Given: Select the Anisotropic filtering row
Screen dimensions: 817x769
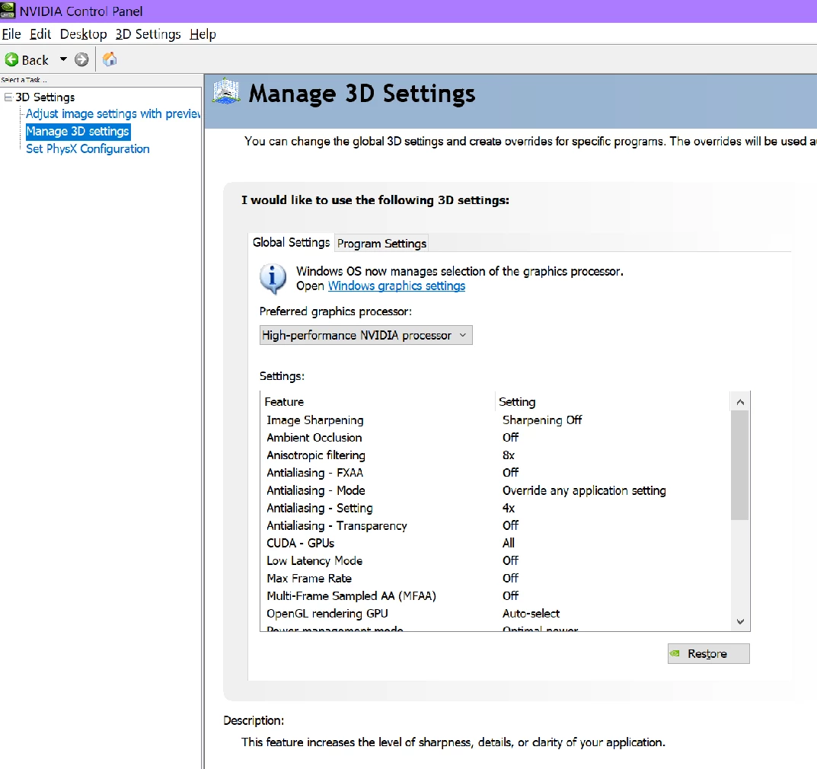Looking at the screenshot, I should [x=495, y=455].
